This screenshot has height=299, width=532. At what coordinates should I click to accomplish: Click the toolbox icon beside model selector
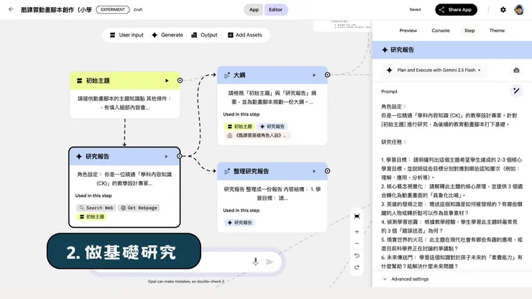tap(516, 70)
